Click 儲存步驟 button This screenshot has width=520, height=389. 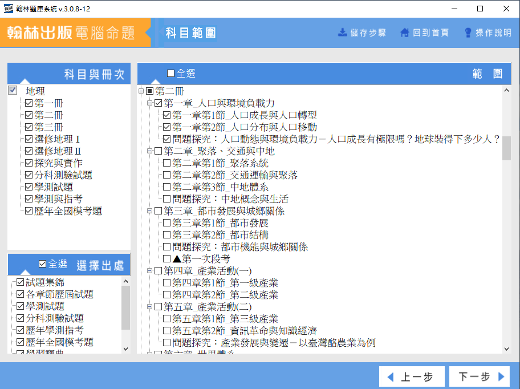coord(362,33)
